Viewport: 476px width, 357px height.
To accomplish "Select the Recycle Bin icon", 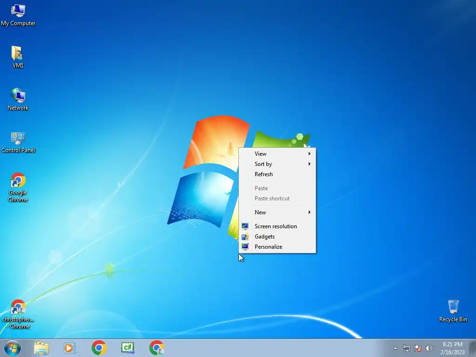I will 453,311.
